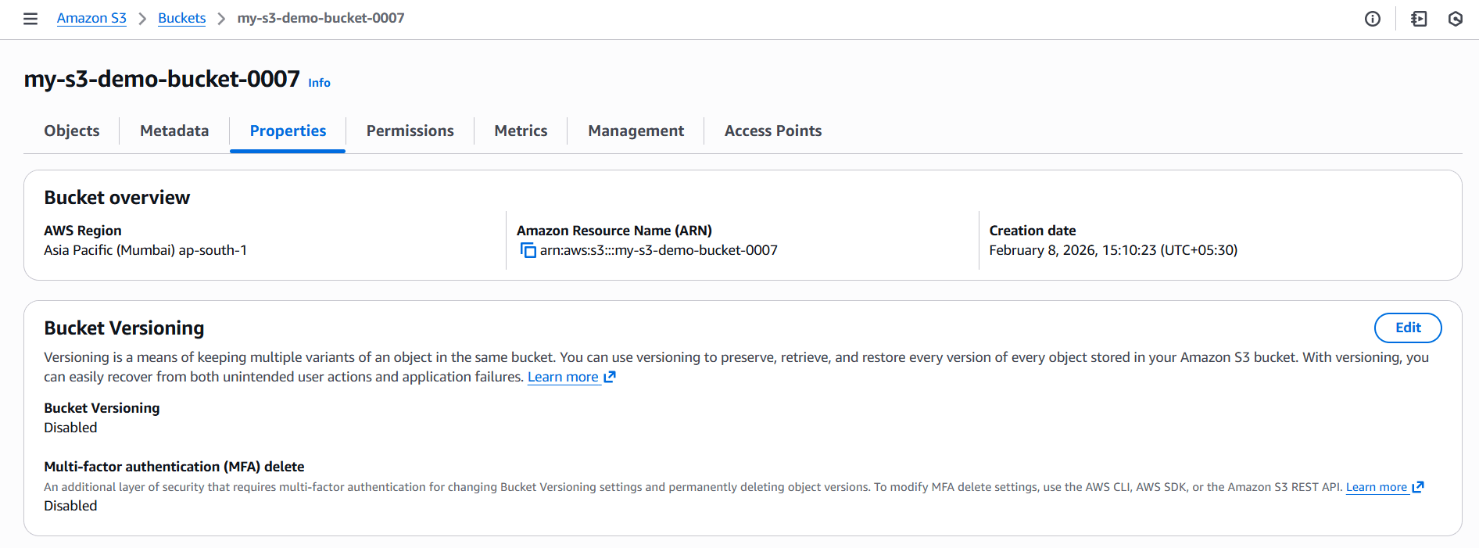
Task: Open the Metrics tab
Action: pyautogui.click(x=521, y=131)
